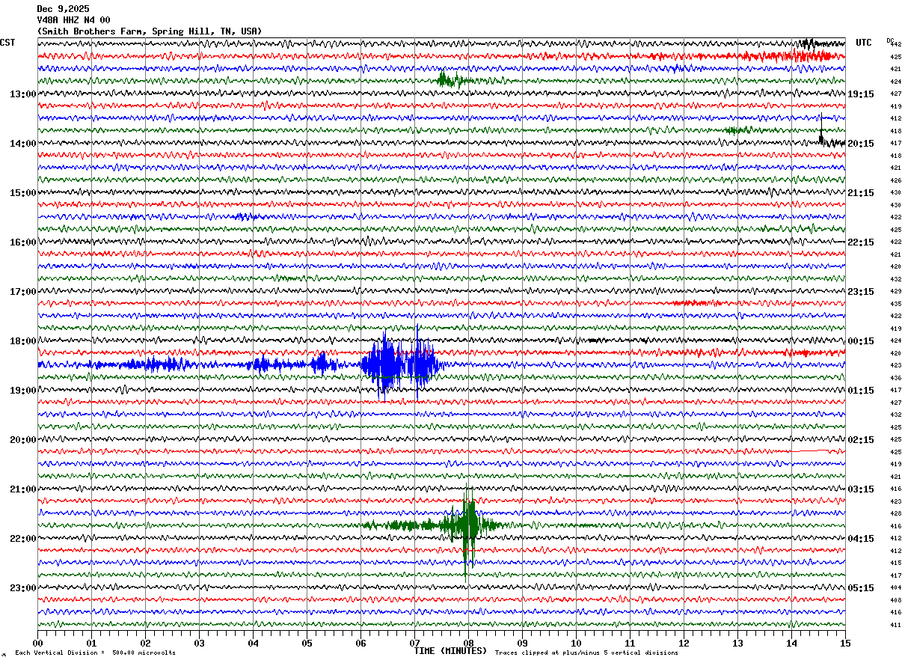Screen dimensions: 905x663
Task: Click the 04:15 UTC row label
Action: click(861, 539)
